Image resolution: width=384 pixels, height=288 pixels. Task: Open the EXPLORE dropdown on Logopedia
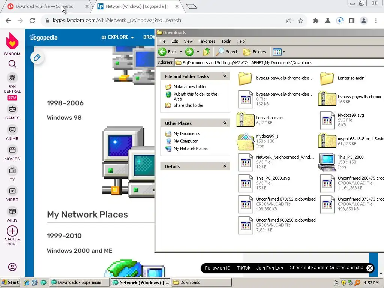point(117,37)
